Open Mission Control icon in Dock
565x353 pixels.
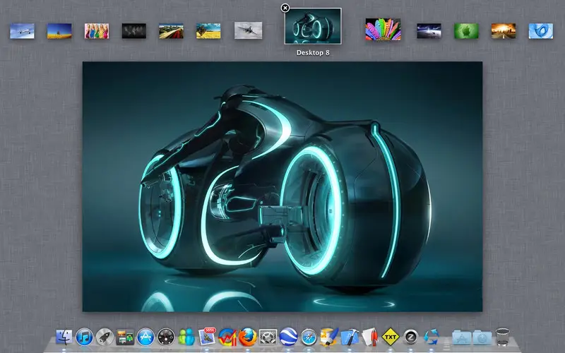[x=125, y=337]
